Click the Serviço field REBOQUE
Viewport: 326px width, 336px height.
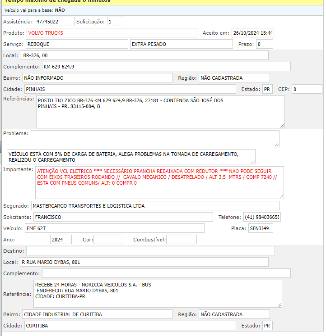point(77,44)
